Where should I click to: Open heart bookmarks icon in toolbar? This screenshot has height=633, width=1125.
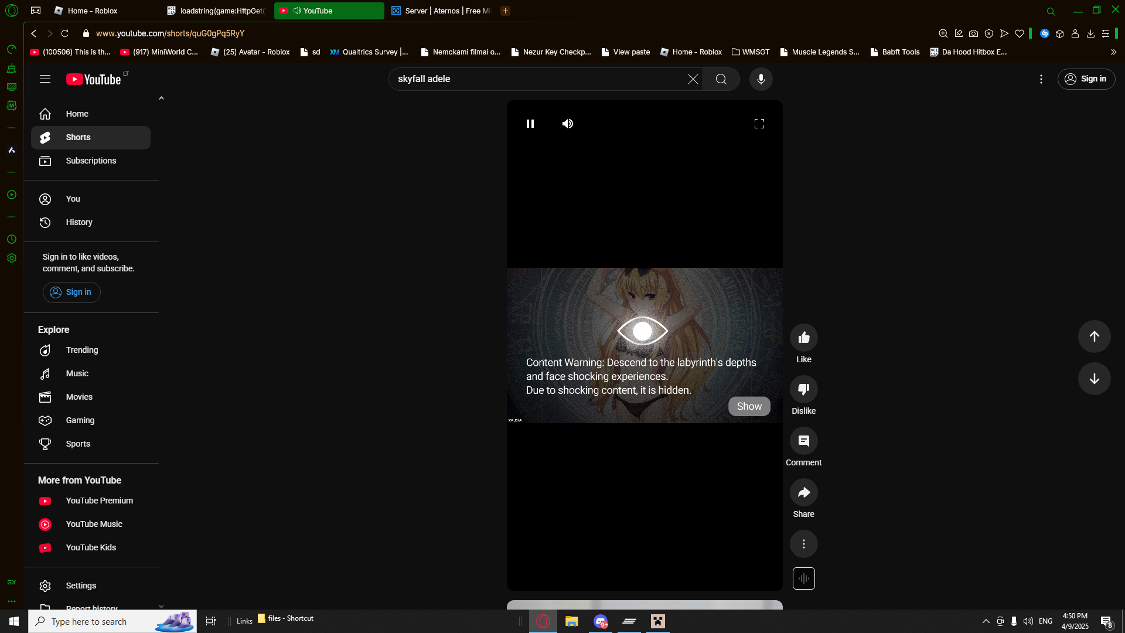1020,34
